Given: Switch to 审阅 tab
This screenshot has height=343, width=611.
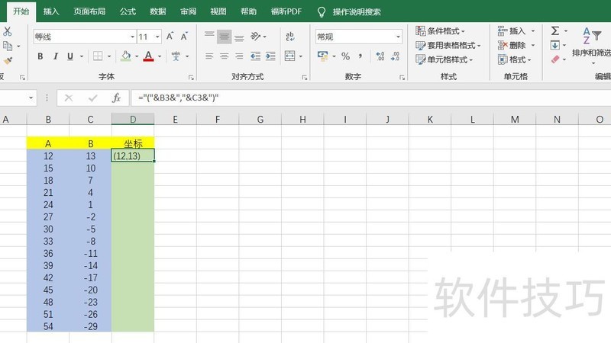Looking at the screenshot, I should point(188,11).
